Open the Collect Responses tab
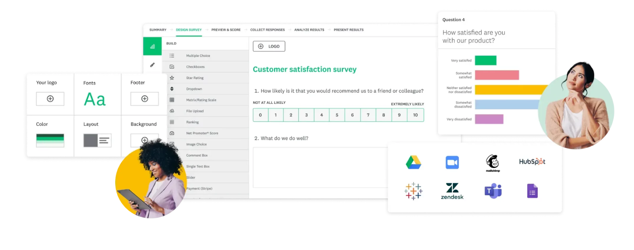The image size is (634, 250). [x=267, y=30]
